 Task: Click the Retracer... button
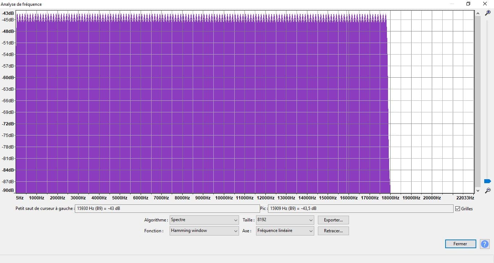coord(333,230)
